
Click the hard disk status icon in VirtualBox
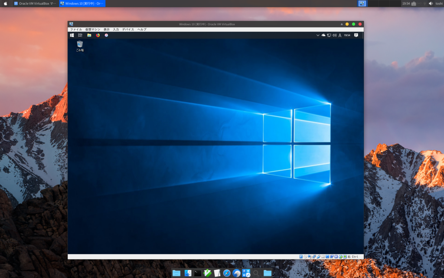(300, 256)
